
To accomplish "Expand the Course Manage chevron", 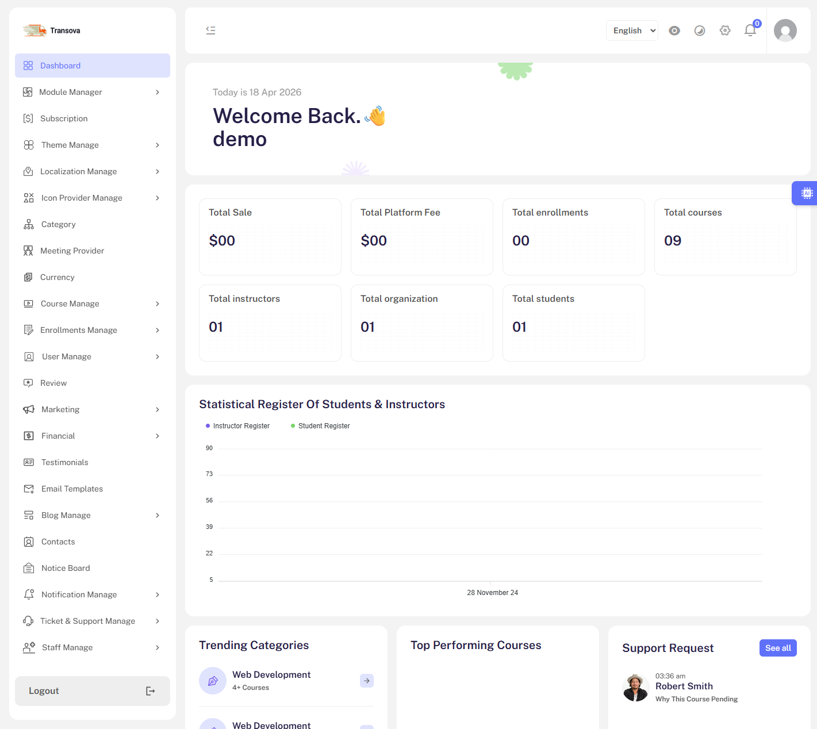I will point(158,304).
